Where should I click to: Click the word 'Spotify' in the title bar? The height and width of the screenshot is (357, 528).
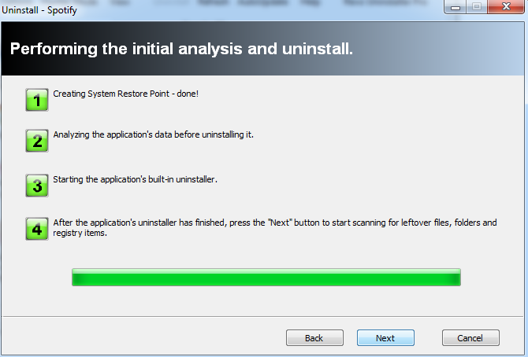coord(62,10)
